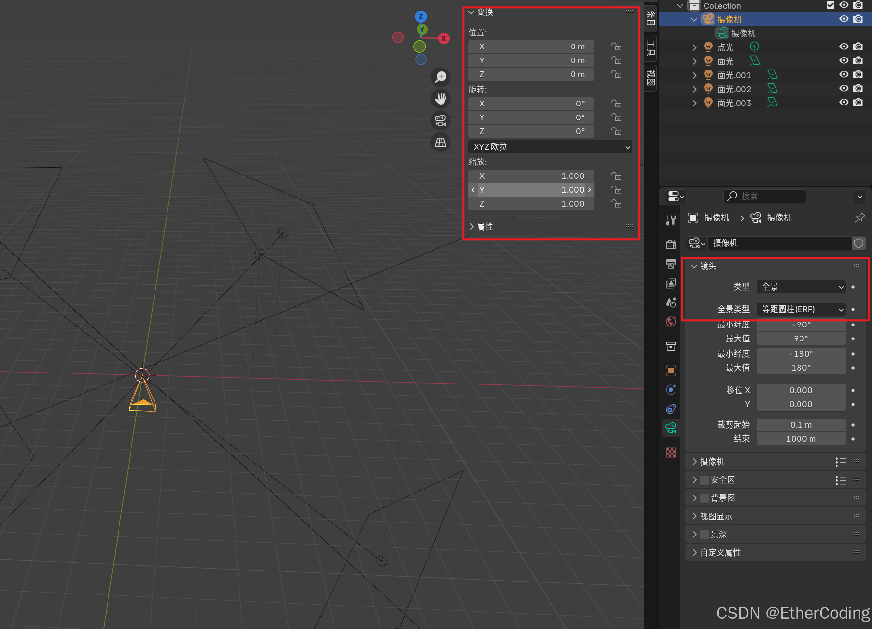The width and height of the screenshot is (872, 629).
Task: Open the properties options dropdown arrow
Action: [860, 197]
